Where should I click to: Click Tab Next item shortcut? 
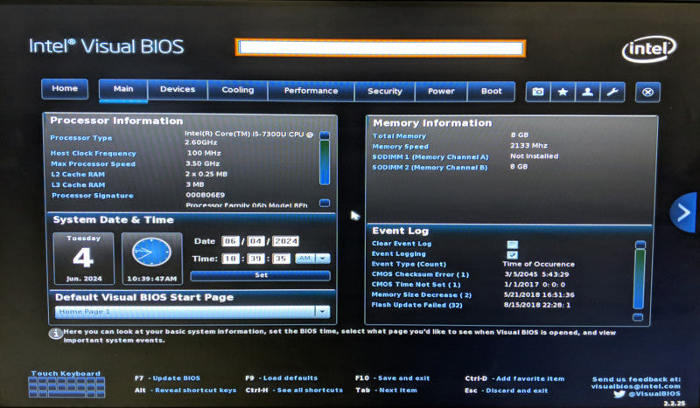[x=386, y=391]
